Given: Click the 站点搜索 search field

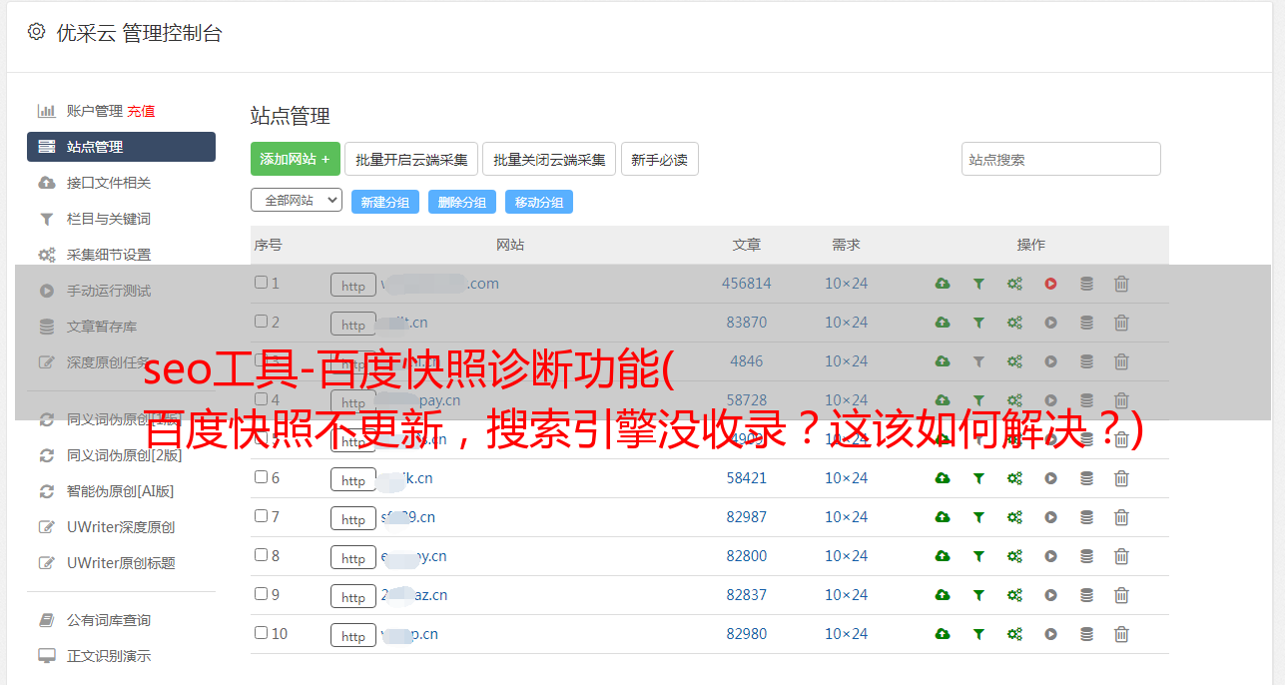Looking at the screenshot, I should (x=1061, y=159).
